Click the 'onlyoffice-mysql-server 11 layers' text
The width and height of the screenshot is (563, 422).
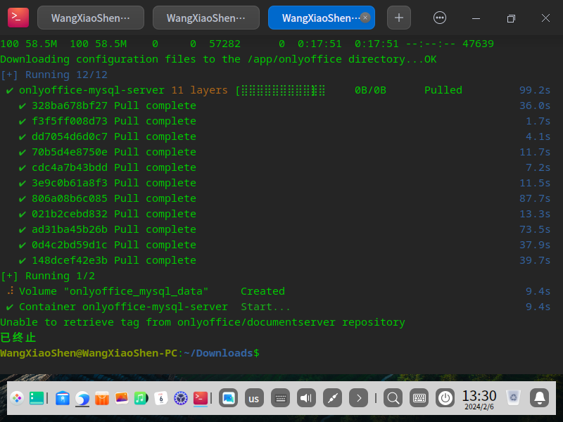(123, 90)
